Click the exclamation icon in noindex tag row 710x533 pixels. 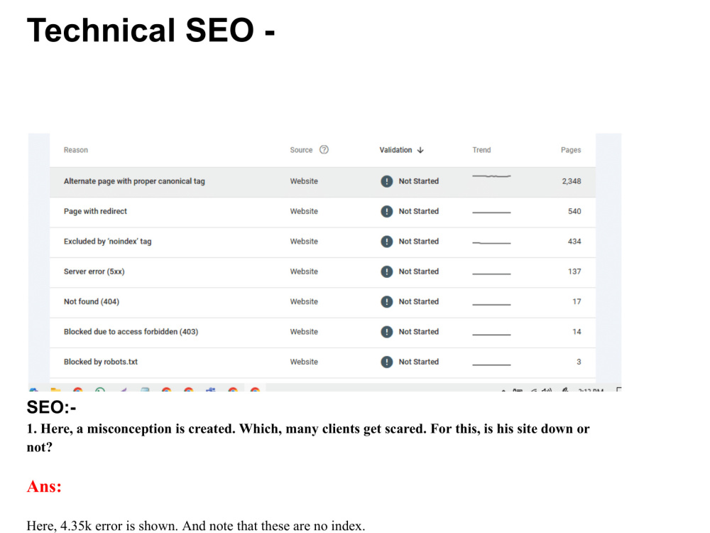tap(387, 242)
